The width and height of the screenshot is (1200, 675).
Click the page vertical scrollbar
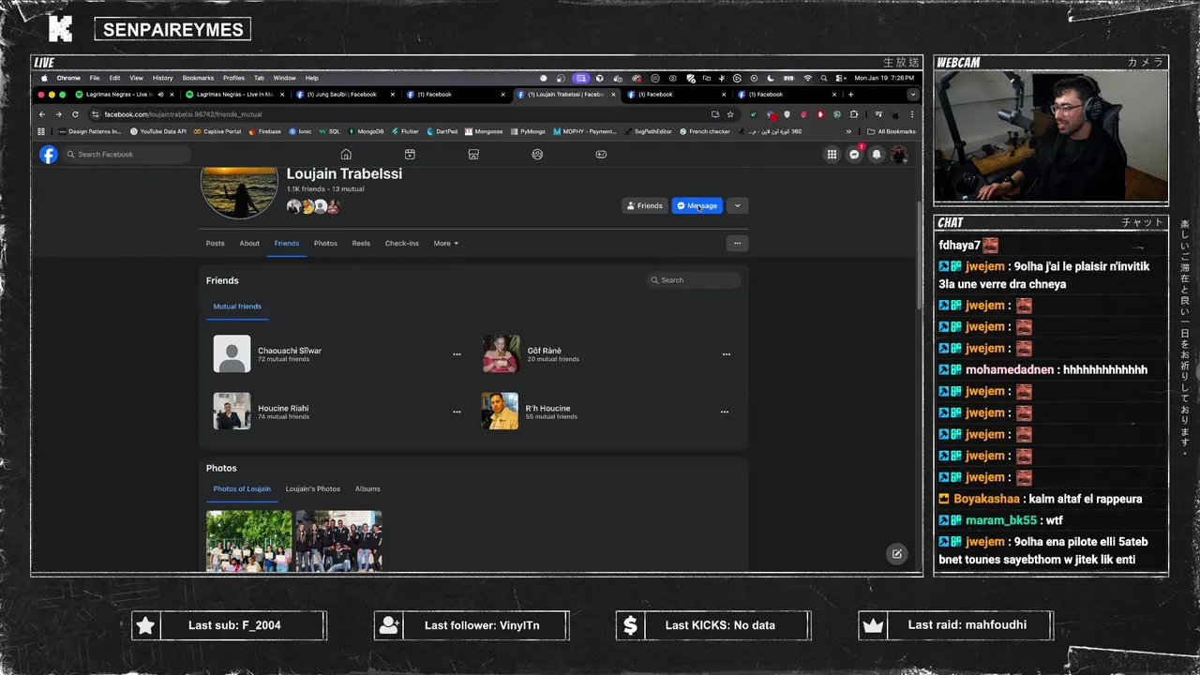pyautogui.click(x=919, y=255)
